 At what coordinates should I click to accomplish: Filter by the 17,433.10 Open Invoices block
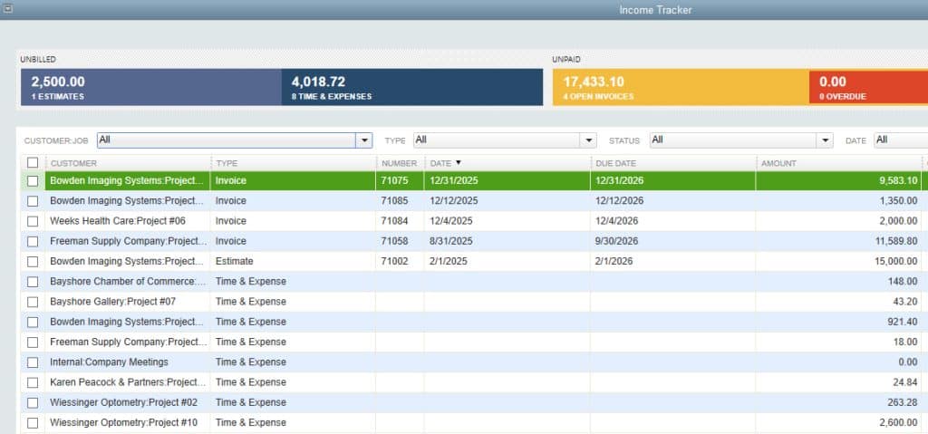(x=681, y=87)
